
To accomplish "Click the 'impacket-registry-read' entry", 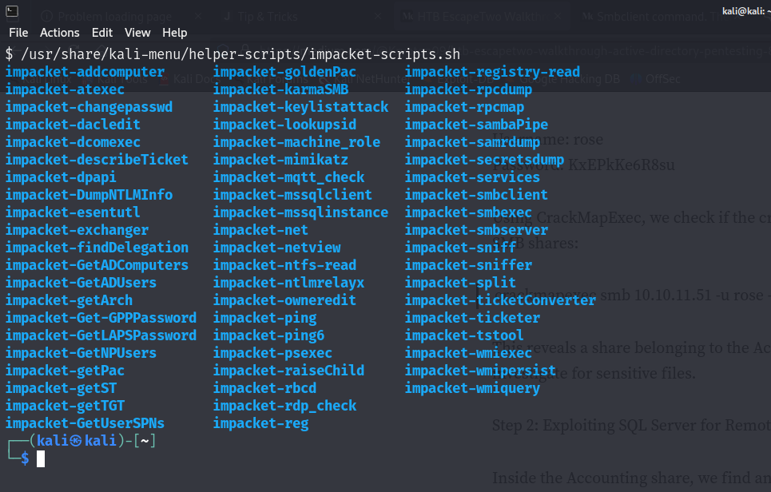I will click(x=492, y=72).
